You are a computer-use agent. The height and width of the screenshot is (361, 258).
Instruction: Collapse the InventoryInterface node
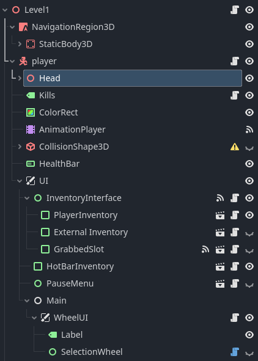click(27, 198)
